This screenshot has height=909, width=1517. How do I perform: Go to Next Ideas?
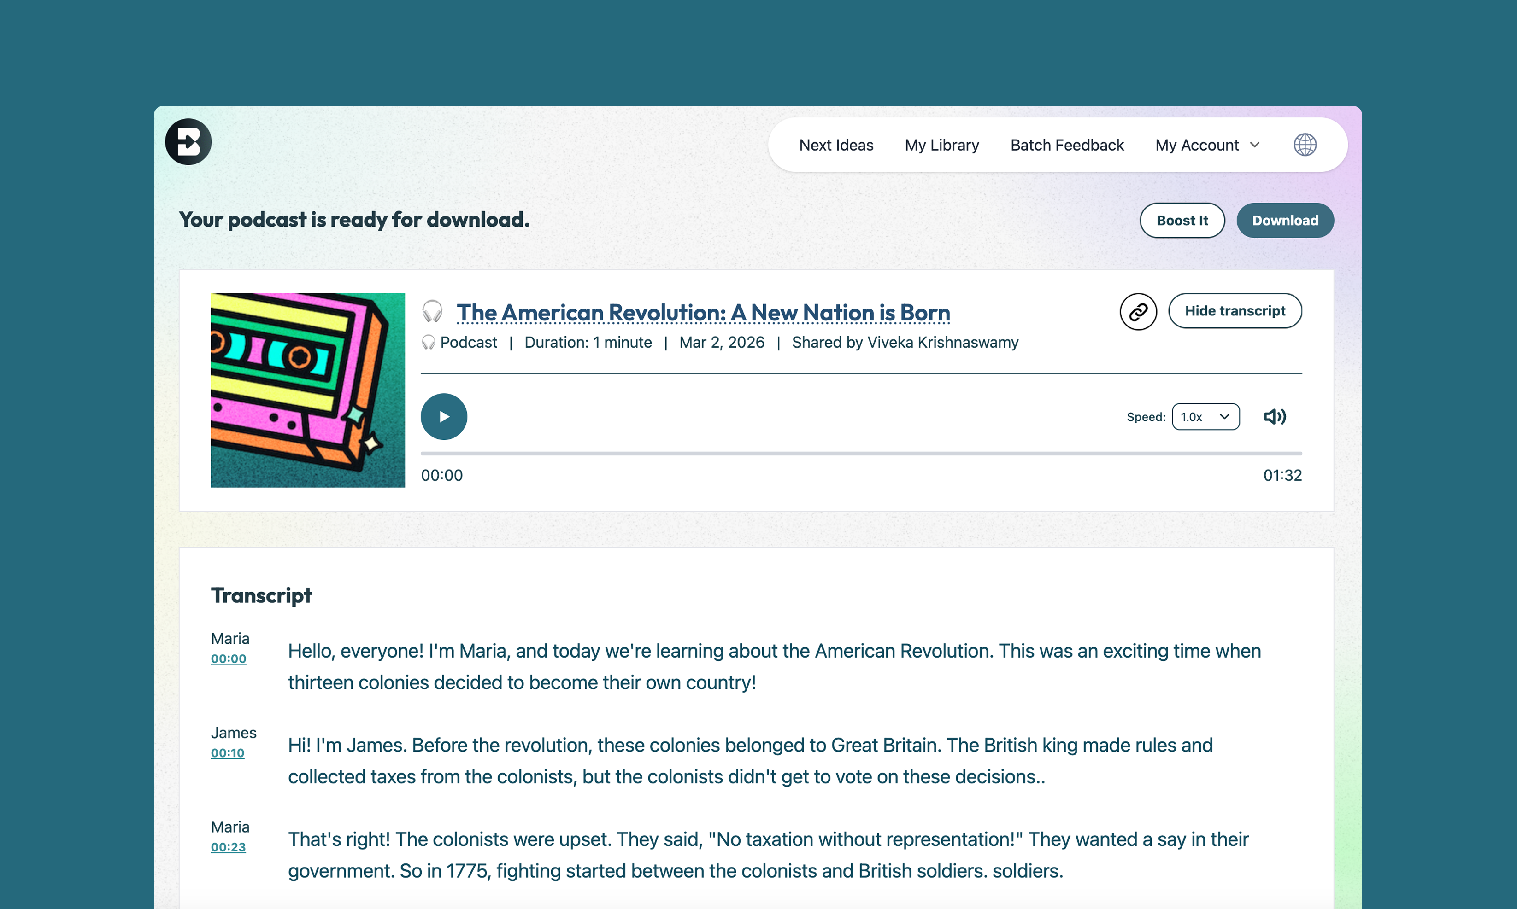pos(835,145)
